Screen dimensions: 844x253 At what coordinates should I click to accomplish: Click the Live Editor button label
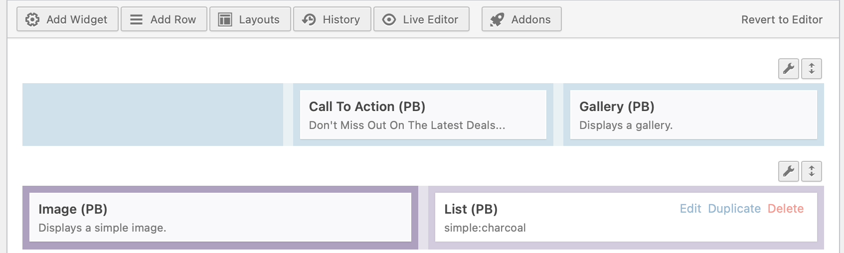[430, 19]
